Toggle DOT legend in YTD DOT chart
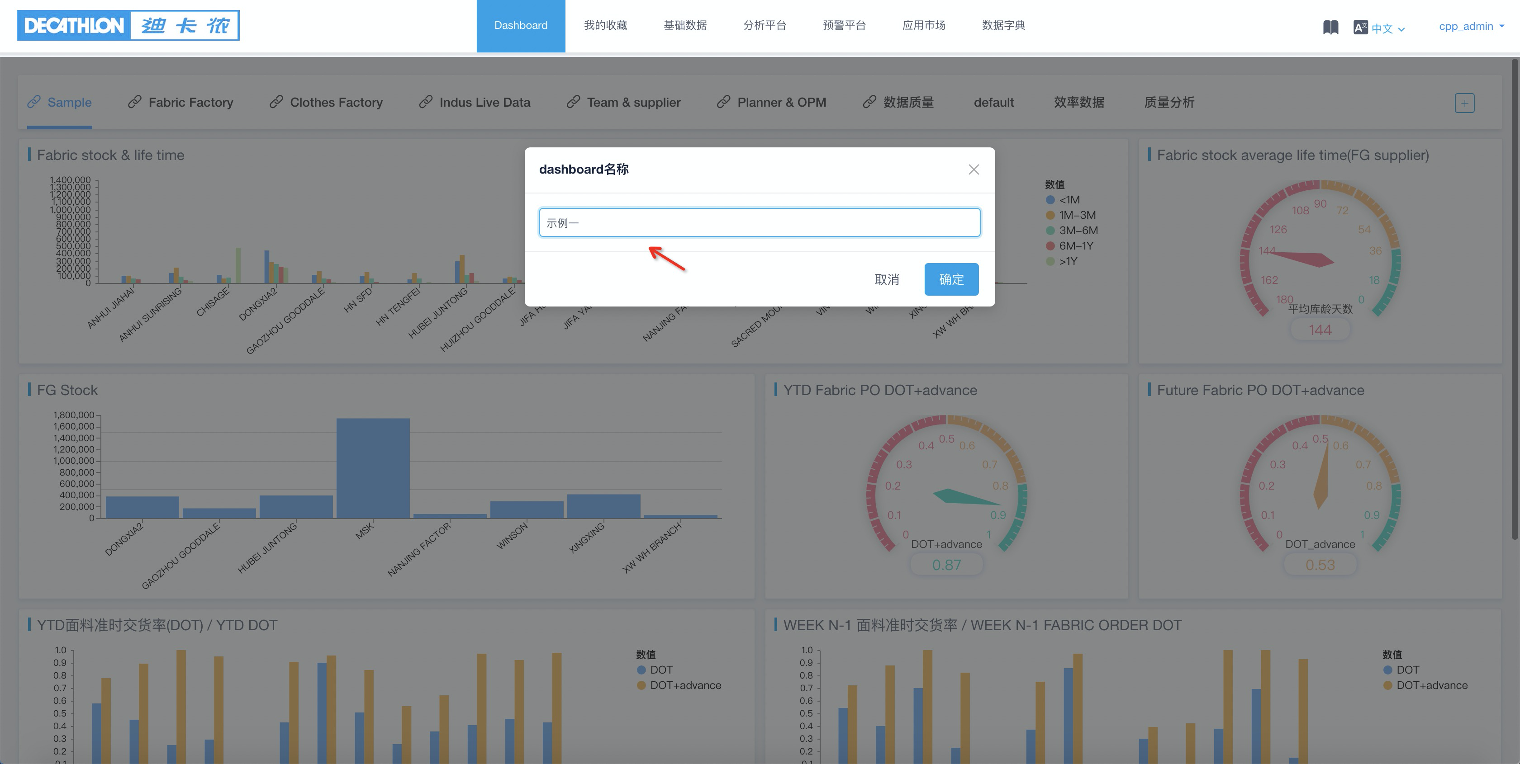1520x764 pixels. click(655, 670)
